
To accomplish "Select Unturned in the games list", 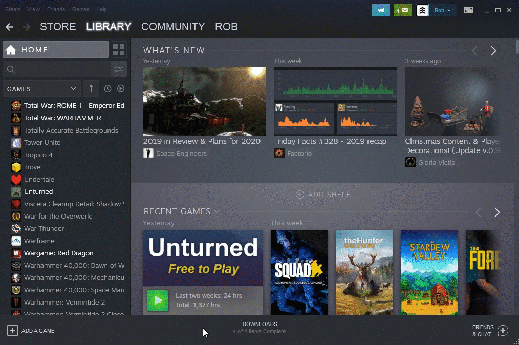I will [x=38, y=192].
